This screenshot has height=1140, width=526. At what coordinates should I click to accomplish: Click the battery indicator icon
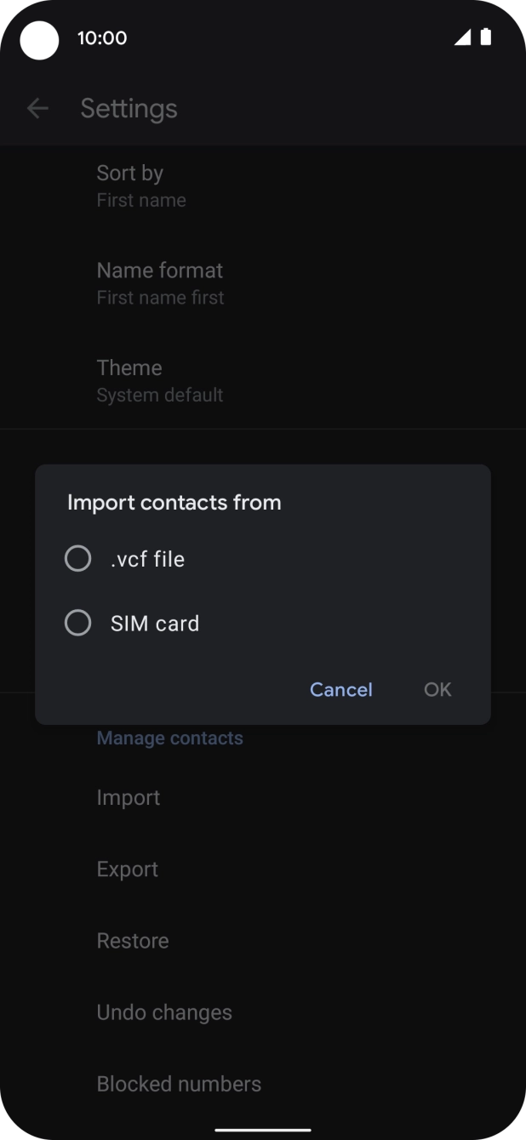click(487, 37)
